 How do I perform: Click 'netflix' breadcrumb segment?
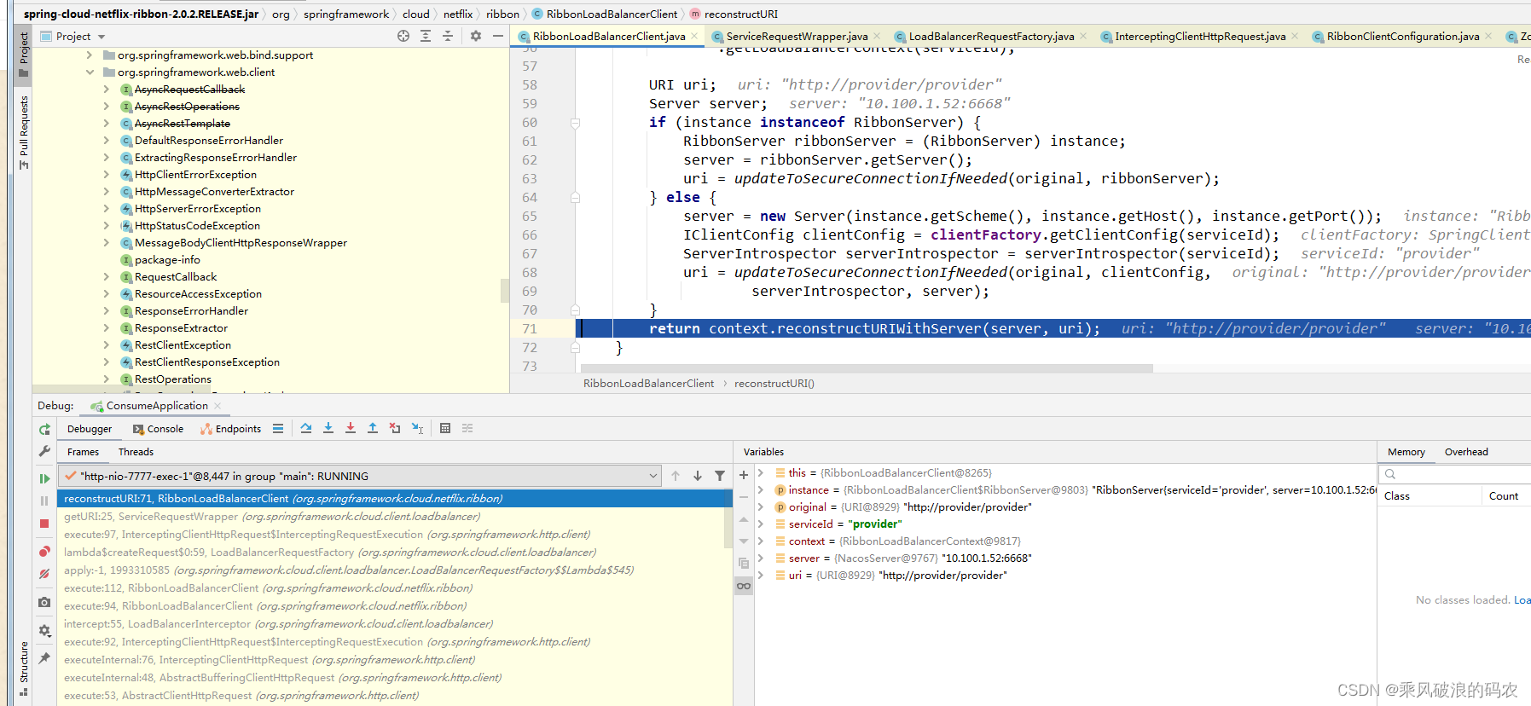coord(457,14)
